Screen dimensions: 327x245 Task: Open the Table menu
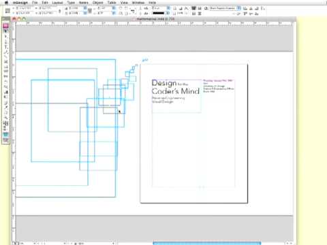112,3
